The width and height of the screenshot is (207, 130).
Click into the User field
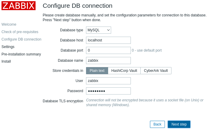coord(108,81)
